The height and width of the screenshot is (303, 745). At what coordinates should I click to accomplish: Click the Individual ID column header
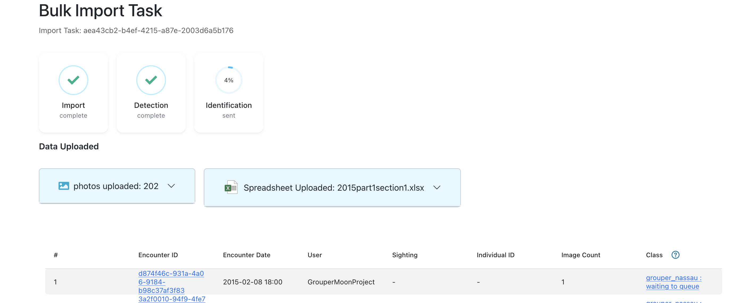[495, 255]
